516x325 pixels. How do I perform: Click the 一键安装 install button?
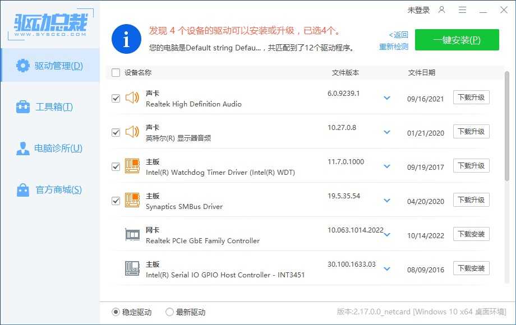point(457,40)
